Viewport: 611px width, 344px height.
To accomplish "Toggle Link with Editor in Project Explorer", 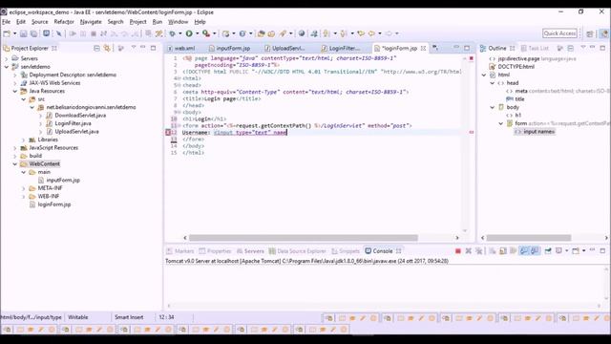I will 106,48.
